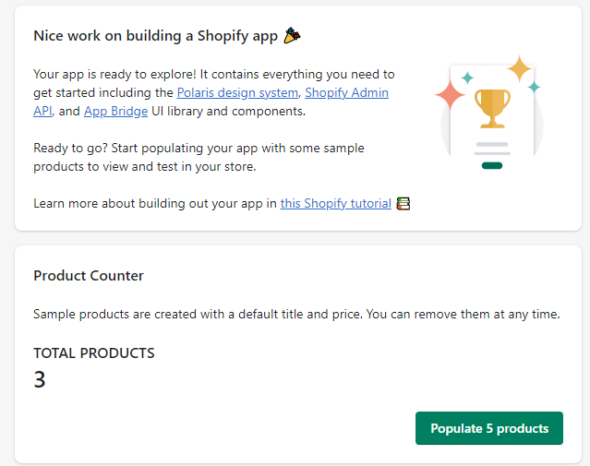Click the large yellow sparkle above the trophy

click(520, 68)
